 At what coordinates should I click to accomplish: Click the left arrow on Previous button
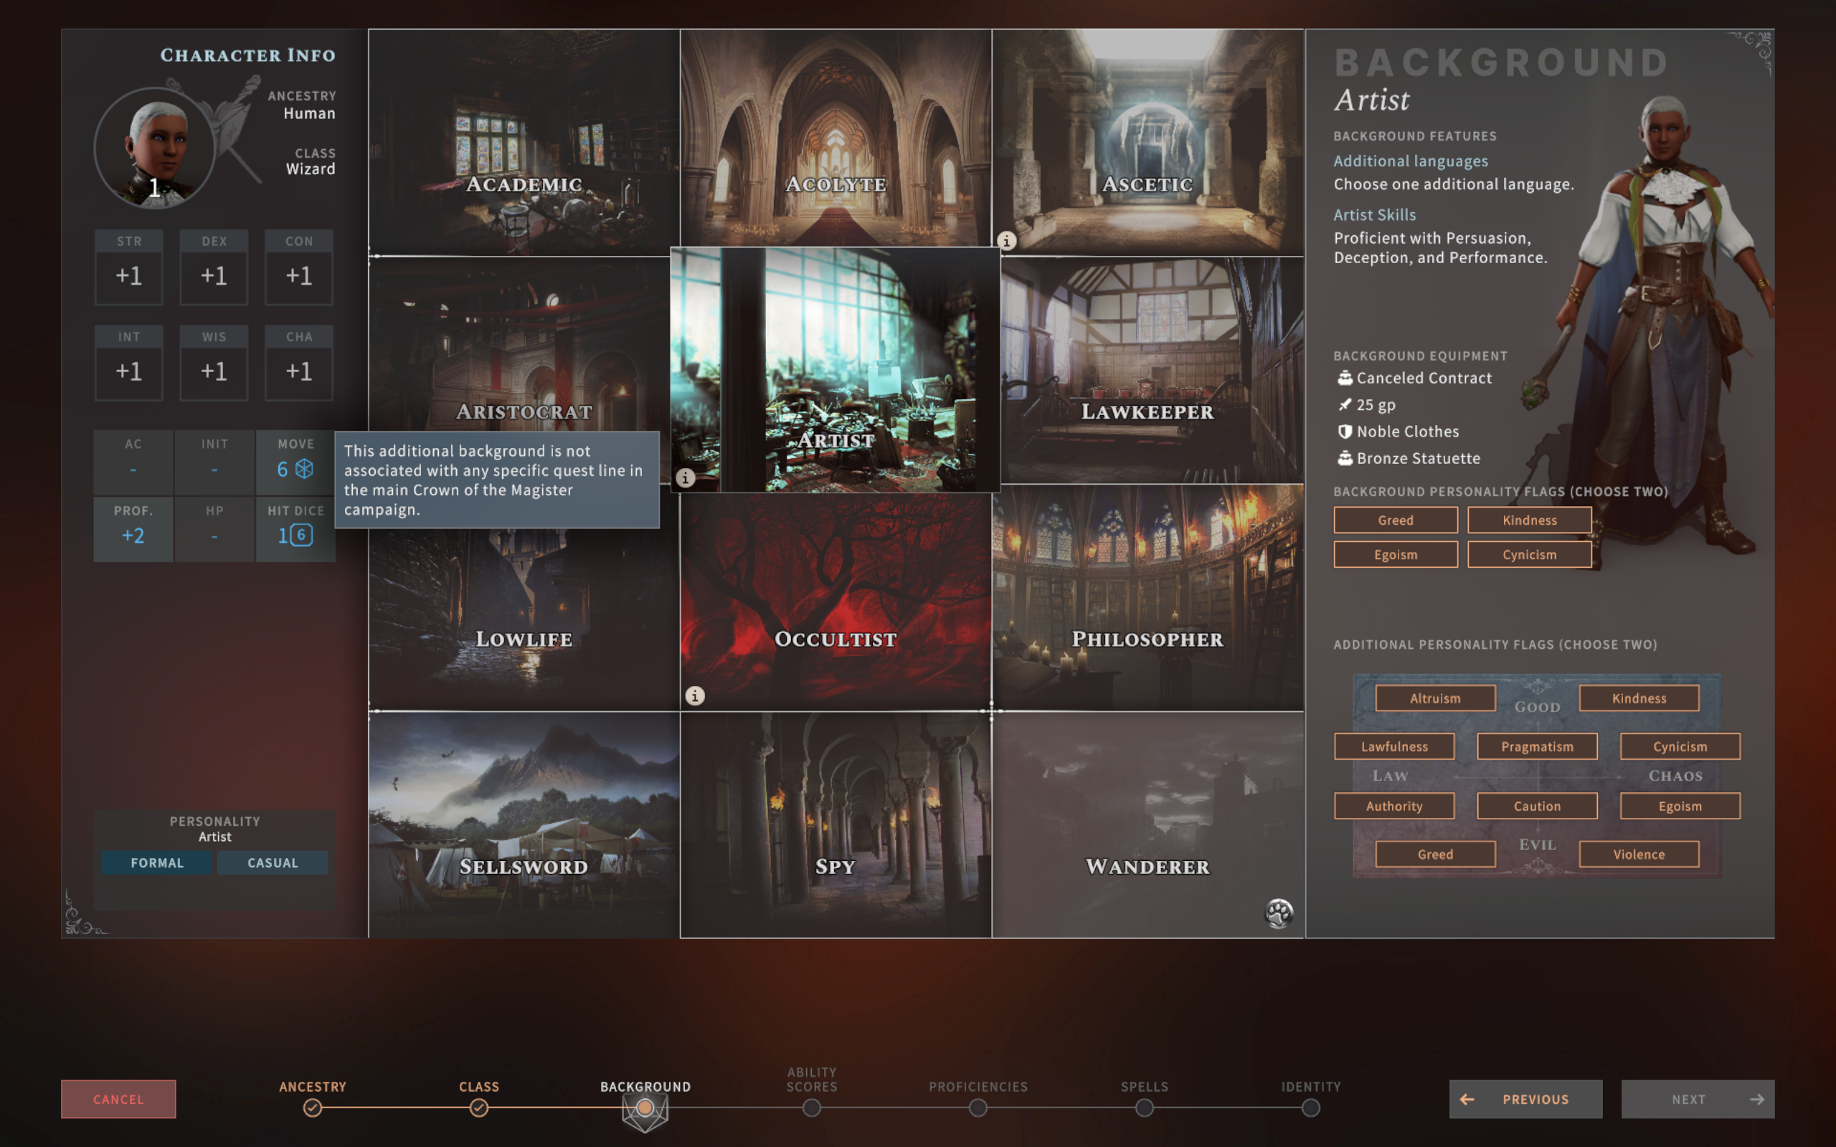point(1467,1099)
